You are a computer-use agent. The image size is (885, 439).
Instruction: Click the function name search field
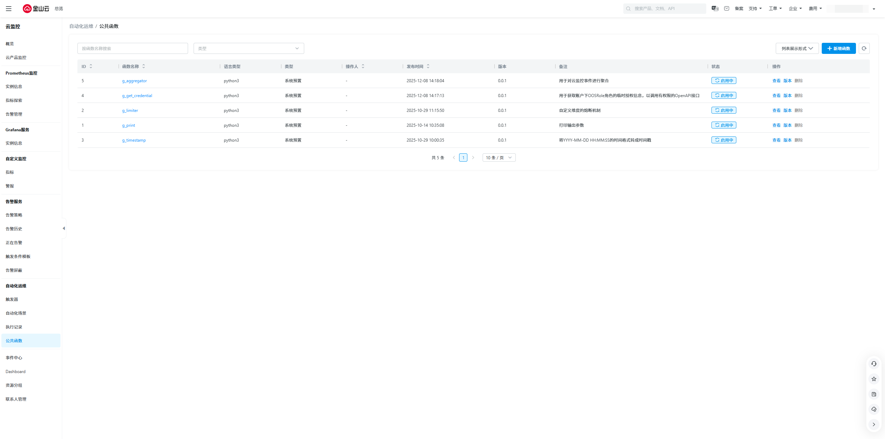(x=132, y=48)
